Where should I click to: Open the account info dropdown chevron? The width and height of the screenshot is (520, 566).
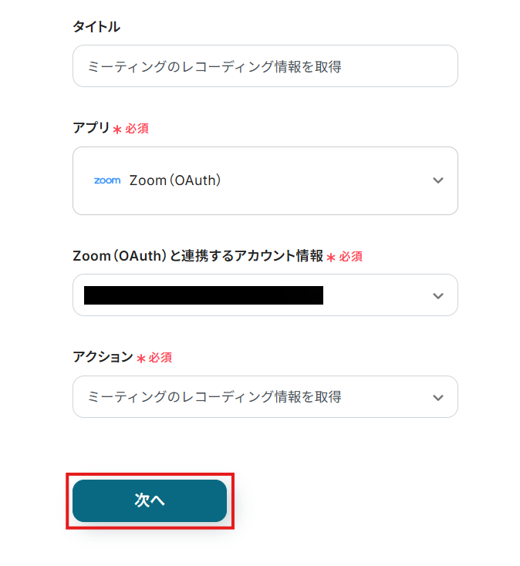[438, 295]
